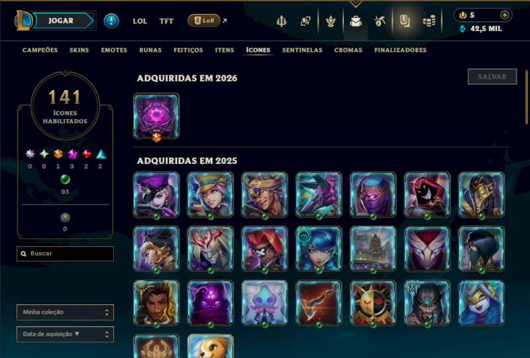Filter by the teal triangle rarity gem
530x358 pixels.
[x=101, y=154]
